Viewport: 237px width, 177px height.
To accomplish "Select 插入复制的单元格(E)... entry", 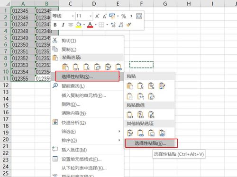I will tap(87, 95).
